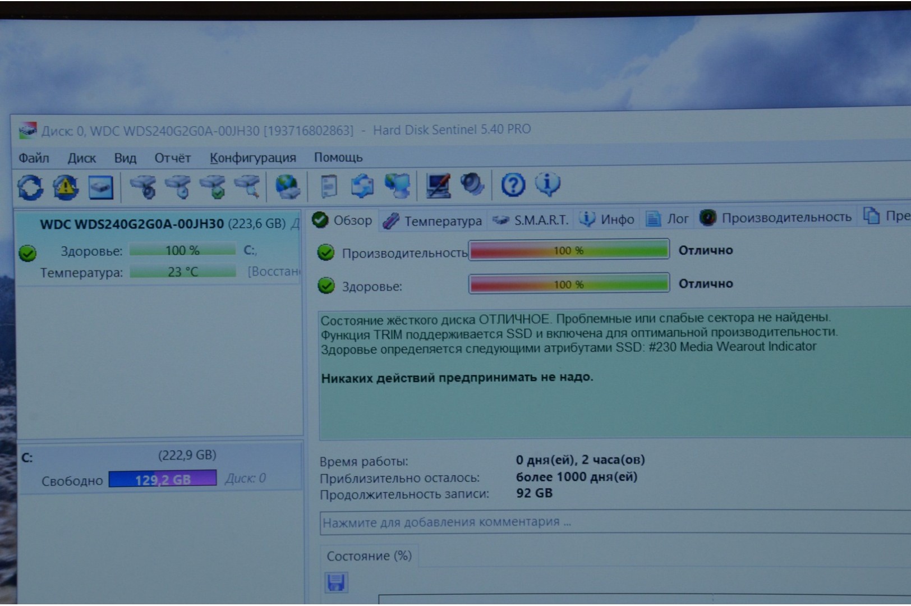Viewport: 911px width, 606px height.
Task: Click the Hard Disk Sentinel title bar icon
Action: point(27,131)
